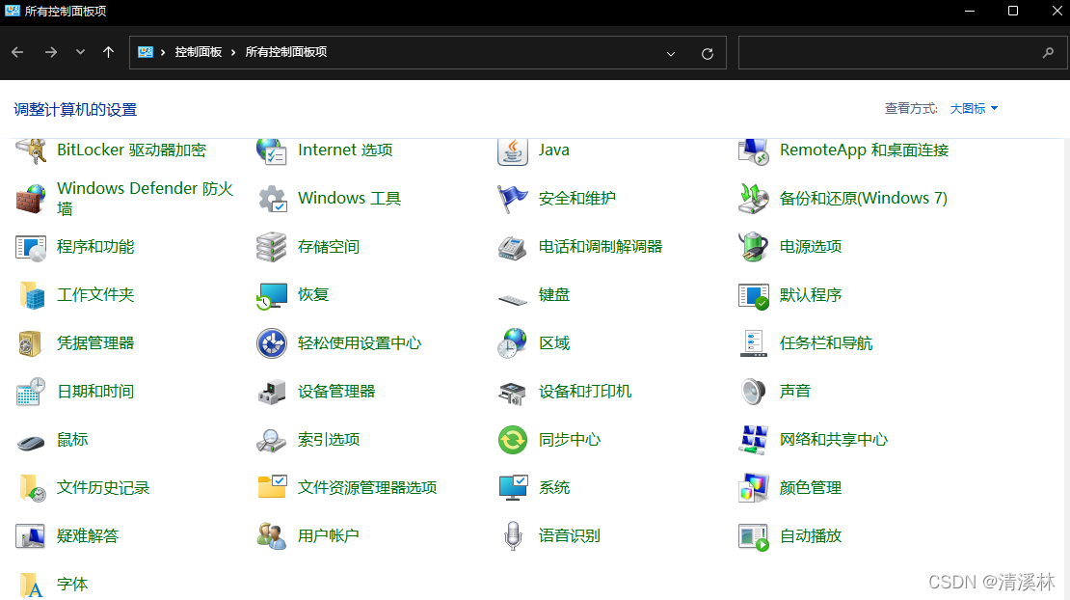The height and width of the screenshot is (600, 1070).
Task: Open 存储空间 drive stack icon
Action: point(272,247)
